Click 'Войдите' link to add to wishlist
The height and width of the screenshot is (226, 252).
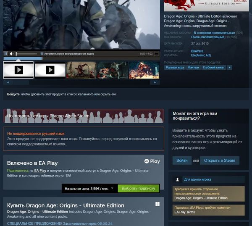[x=13, y=94]
